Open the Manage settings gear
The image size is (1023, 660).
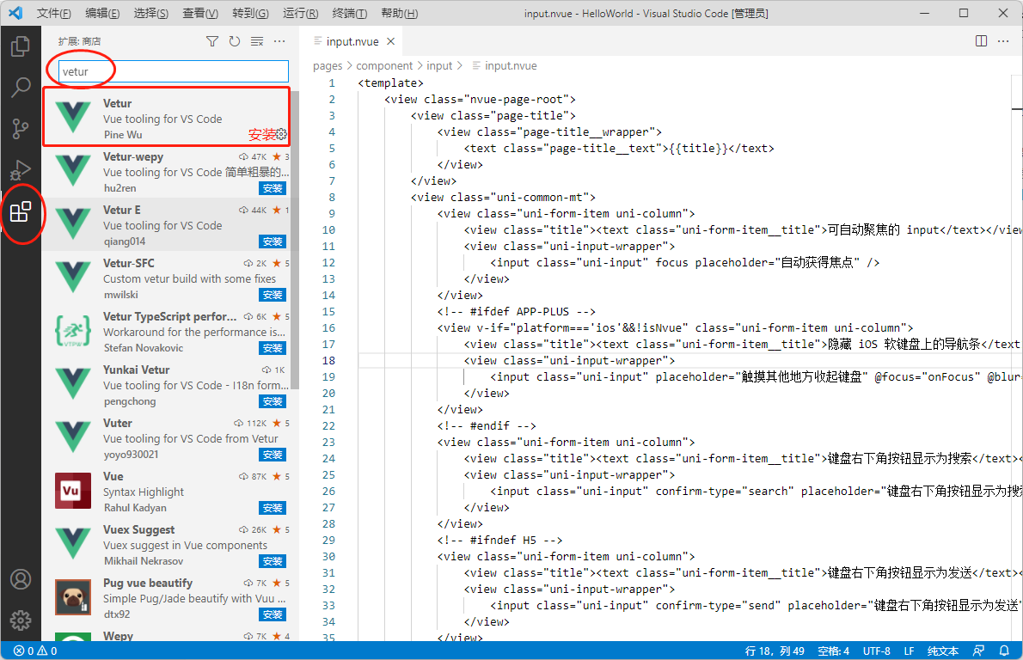click(x=21, y=620)
